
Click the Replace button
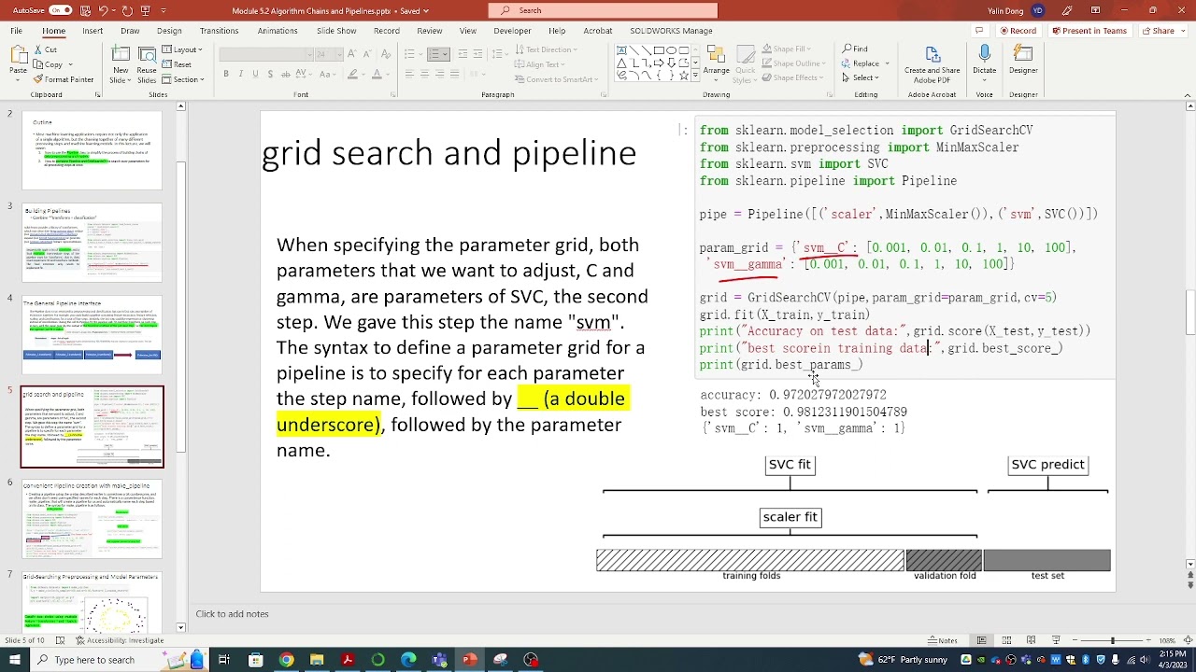[x=861, y=63]
